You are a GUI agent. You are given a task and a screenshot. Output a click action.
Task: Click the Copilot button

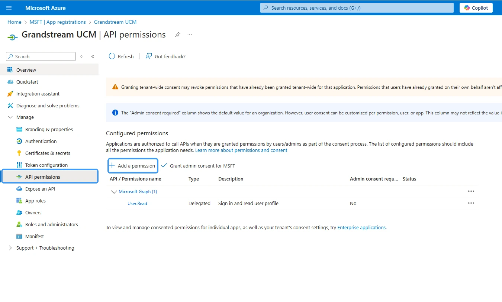click(x=476, y=8)
